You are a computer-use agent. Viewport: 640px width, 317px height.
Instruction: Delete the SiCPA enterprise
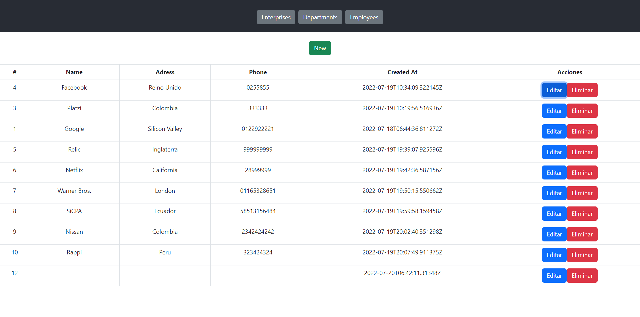pyautogui.click(x=582, y=214)
